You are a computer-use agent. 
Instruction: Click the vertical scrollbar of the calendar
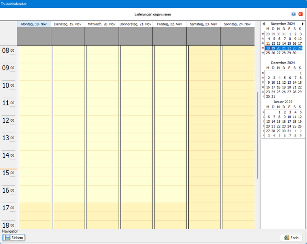(x=257, y=134)
